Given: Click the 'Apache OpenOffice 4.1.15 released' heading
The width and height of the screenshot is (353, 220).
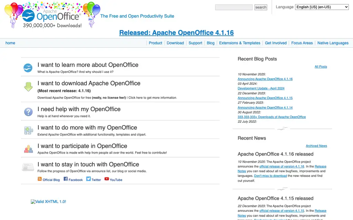Looking at the screenshot, I should pos(275,198).
